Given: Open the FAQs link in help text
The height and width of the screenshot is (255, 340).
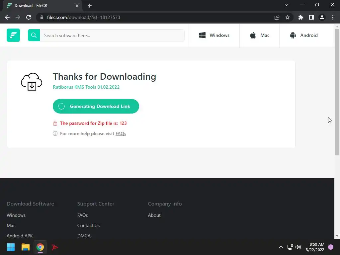Looking at the screenshot, I should coord(121,133).
